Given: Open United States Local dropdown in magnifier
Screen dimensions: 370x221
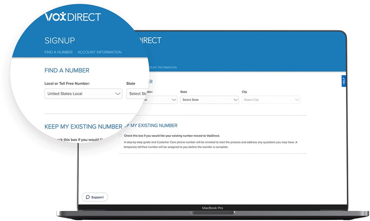Looking at the screenshot, I should coord(83,94).
